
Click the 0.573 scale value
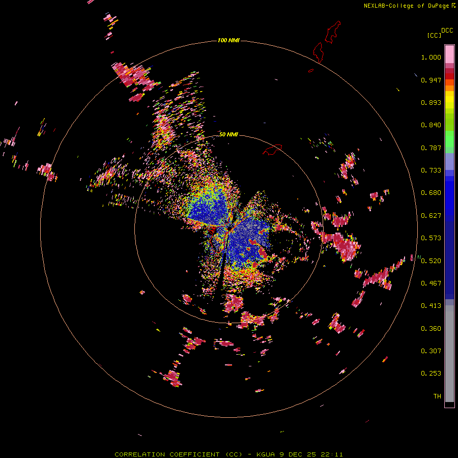(x=431, y=238)
